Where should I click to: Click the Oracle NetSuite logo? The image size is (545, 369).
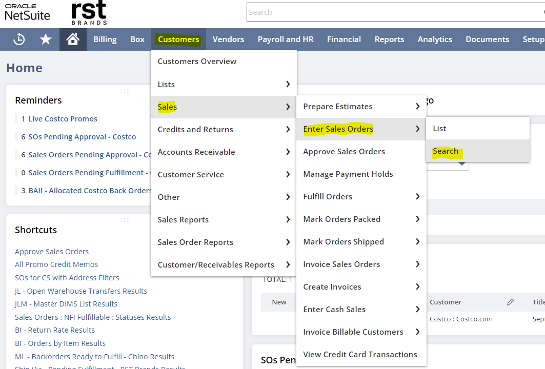point(28,12)
